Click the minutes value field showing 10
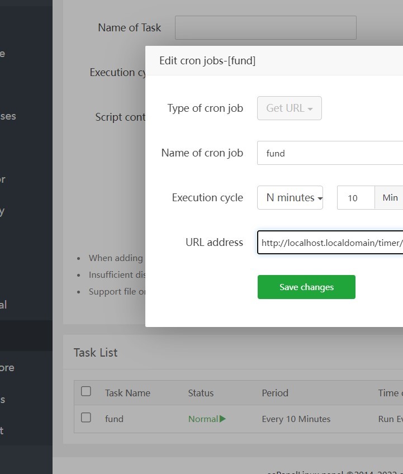403x474 pixels. pyautogui.click(x=355, y=198)
